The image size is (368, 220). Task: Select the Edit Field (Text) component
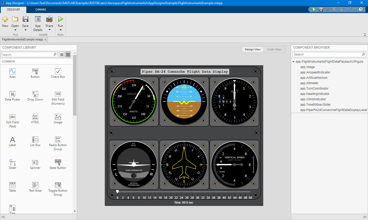tap(13, 121)
